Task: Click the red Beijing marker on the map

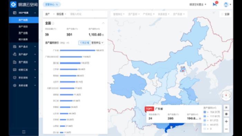Action: click(183, 71)
